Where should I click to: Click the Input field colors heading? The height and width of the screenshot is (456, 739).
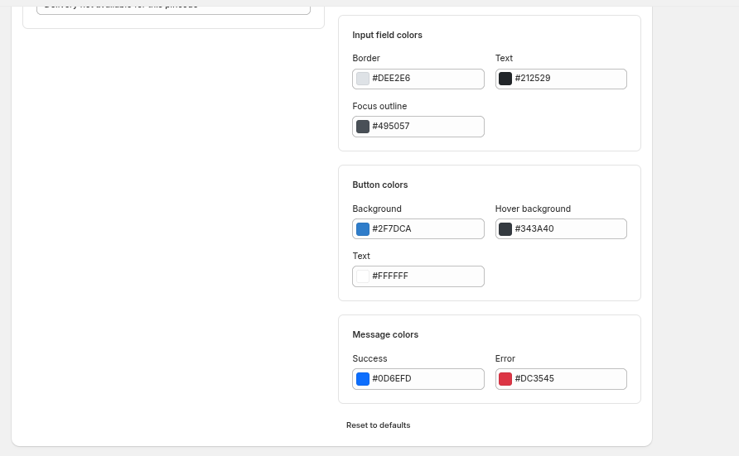(x=387, y=35)
